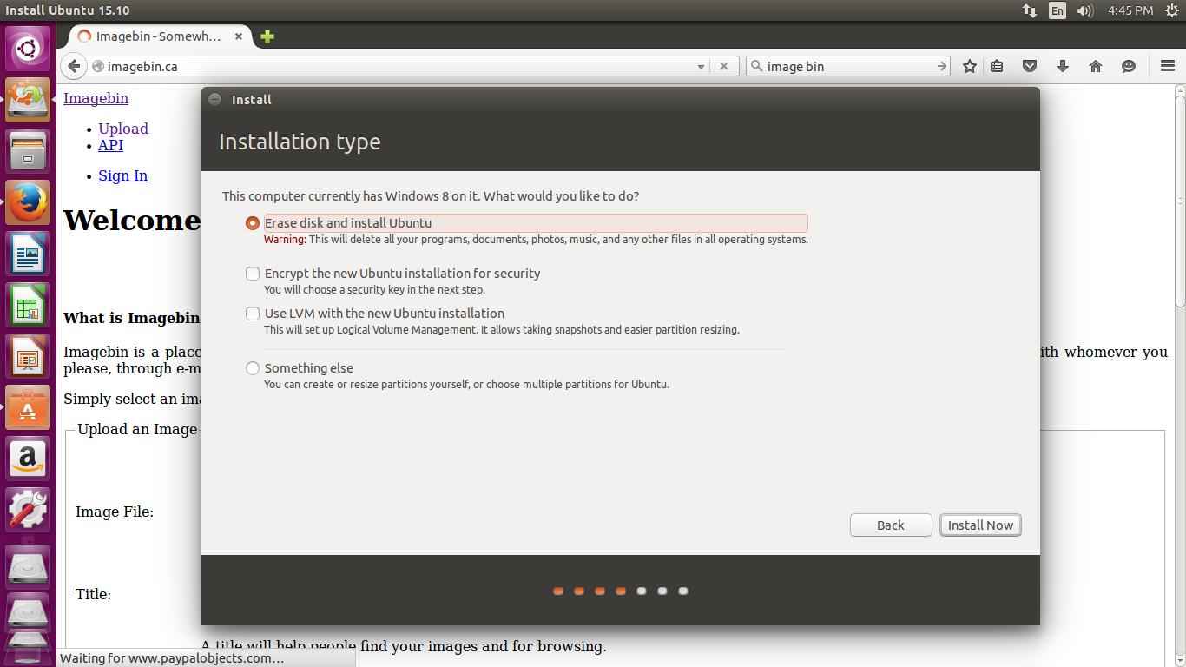Bookmark this page with the star icon
Viewport: 1186px width, 667px height.
point(970,66)
